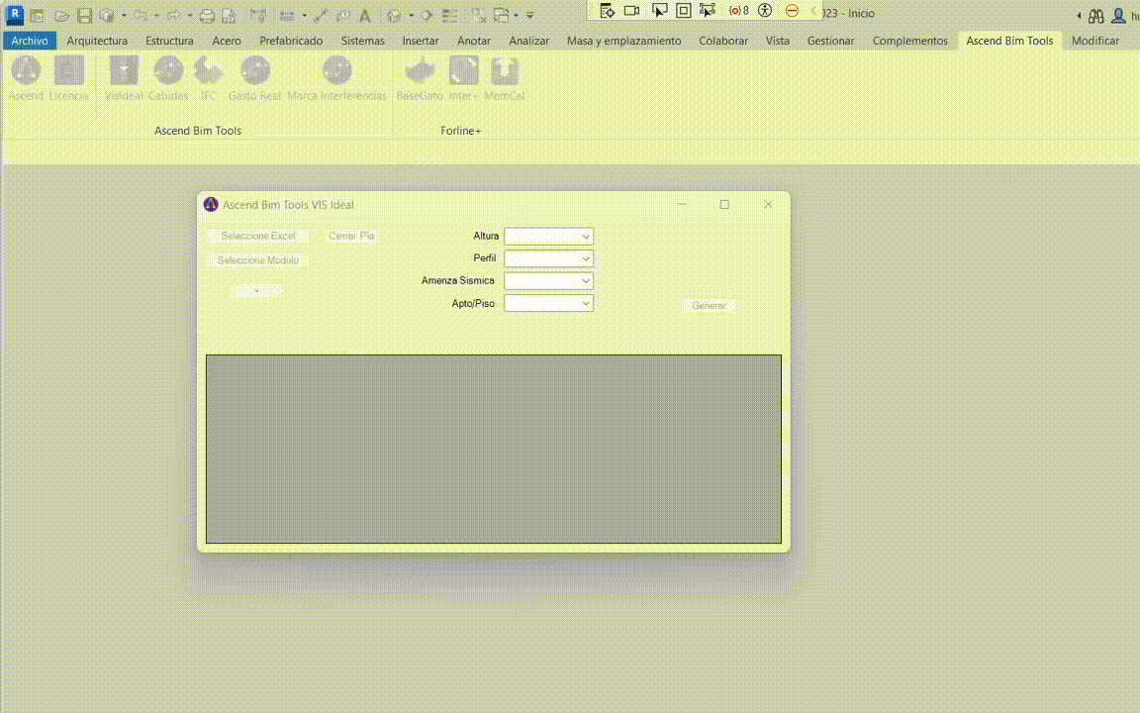The image size is (1140, 713).
Task: Click the Switch Windows icon
Action: 502,15
